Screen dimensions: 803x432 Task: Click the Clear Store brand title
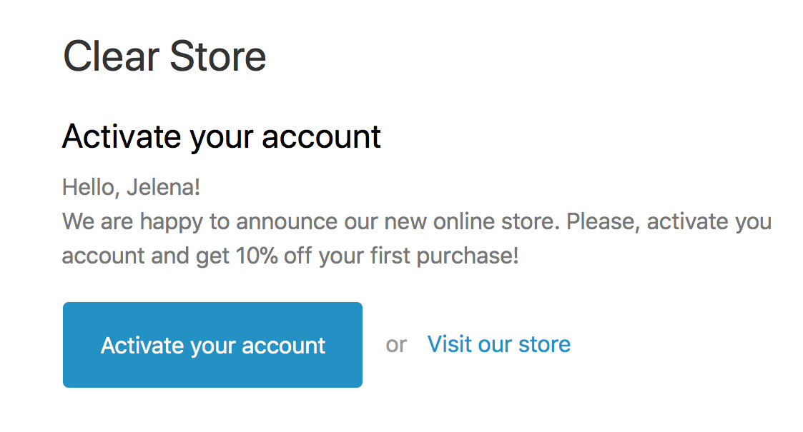(164, 56)
